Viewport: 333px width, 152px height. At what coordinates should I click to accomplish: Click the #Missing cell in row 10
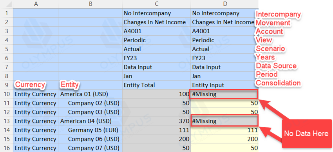[224, 94]
